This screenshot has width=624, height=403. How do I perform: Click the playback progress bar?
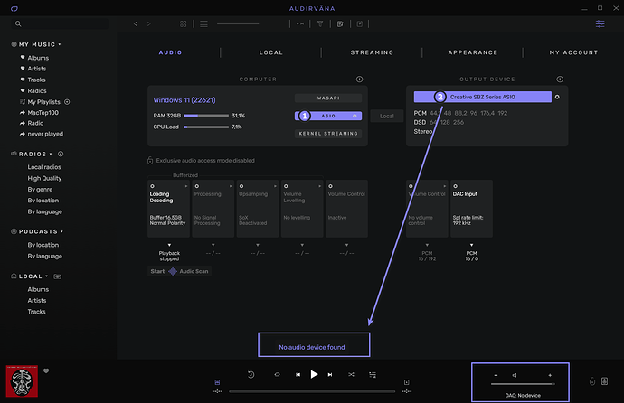pos(312,391)
